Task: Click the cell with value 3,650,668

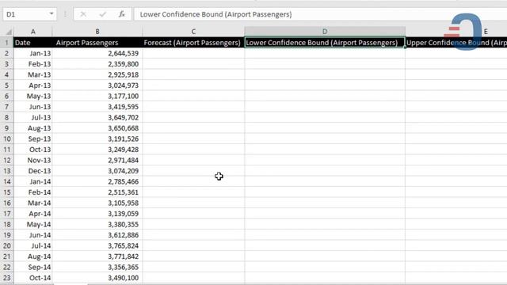Action: tap(97, 128)
